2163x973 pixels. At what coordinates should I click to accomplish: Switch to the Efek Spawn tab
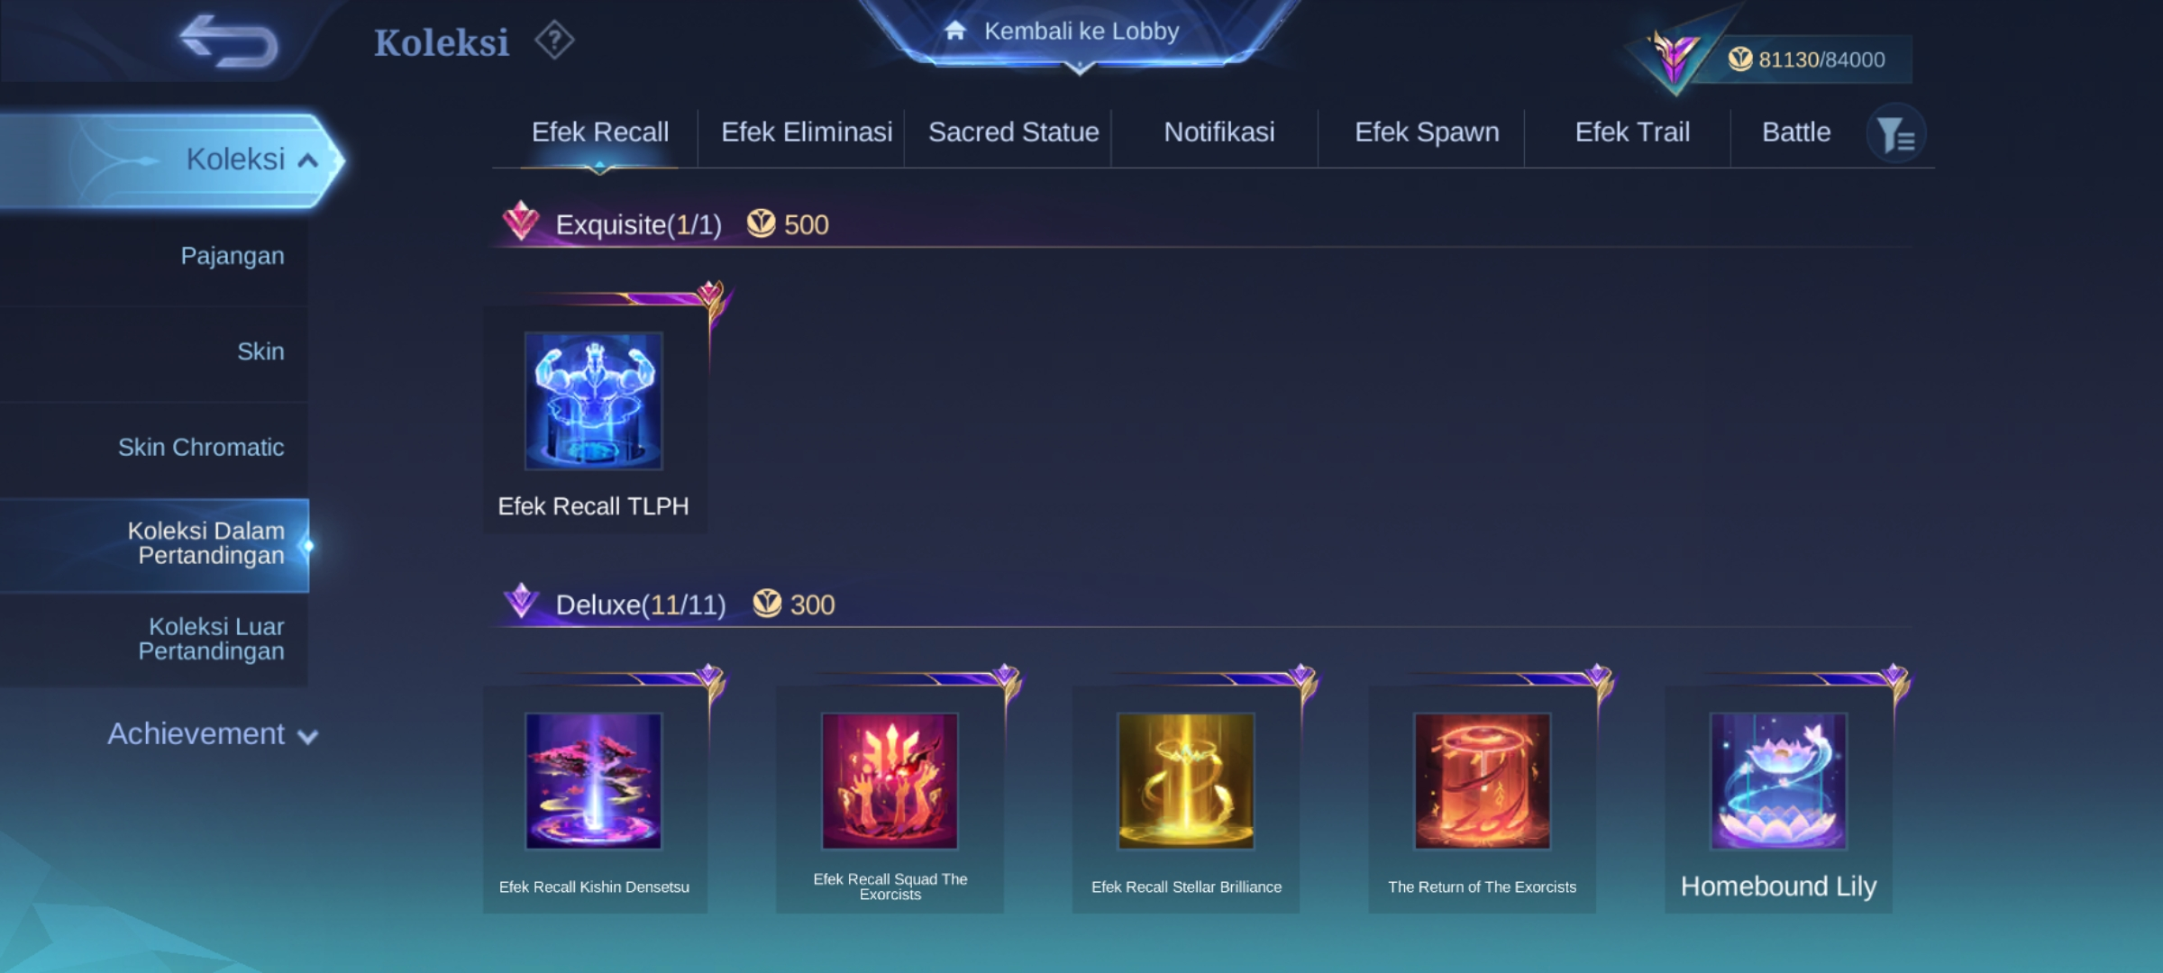click(x=1427, y=132)
